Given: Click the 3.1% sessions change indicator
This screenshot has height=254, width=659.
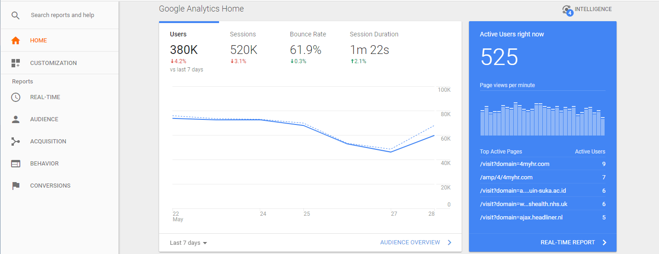Looking at the screenshot, I should [x=238, y=61].
